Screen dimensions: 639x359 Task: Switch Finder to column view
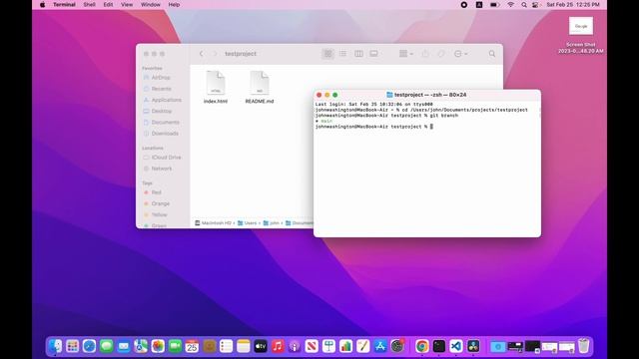pyautogui.click(x=358, y=54)
